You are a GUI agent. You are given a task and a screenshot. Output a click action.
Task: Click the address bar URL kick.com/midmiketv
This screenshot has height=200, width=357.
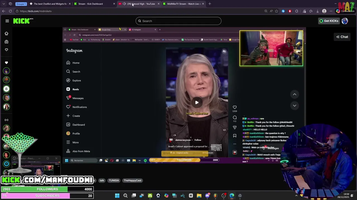coord(36,11)
